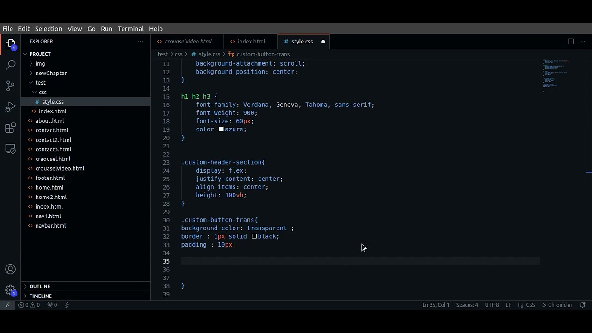Open the Explorer view in the activity bar
The image size is (592, 333).
10,45
